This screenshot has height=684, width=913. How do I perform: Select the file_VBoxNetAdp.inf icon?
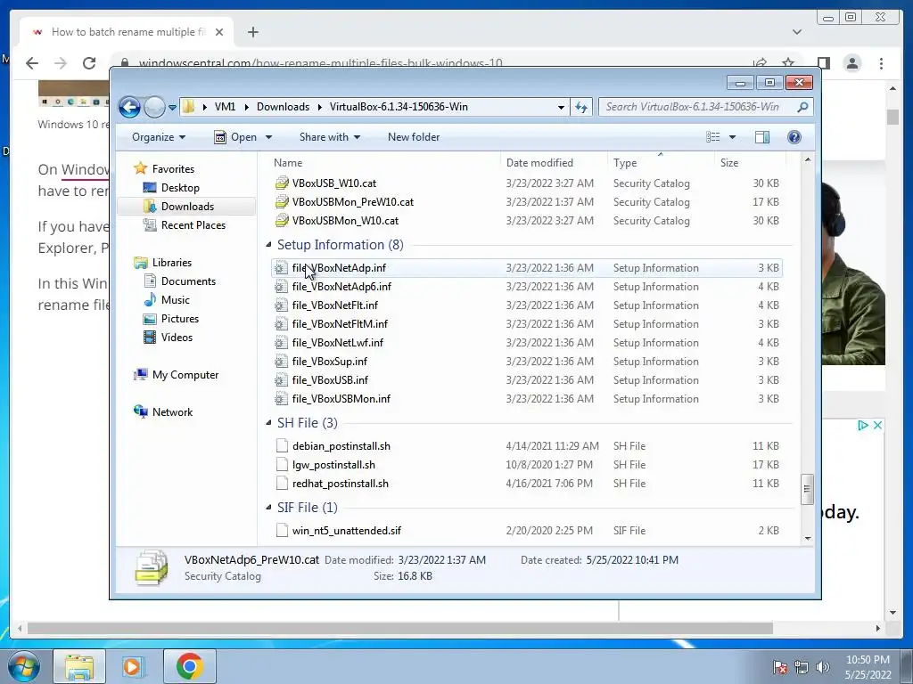[281, 268]
